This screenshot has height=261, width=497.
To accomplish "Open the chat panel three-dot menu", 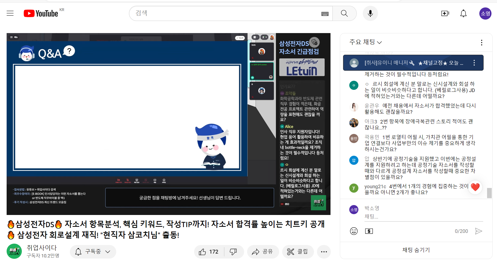I will (x=482, y=42).
